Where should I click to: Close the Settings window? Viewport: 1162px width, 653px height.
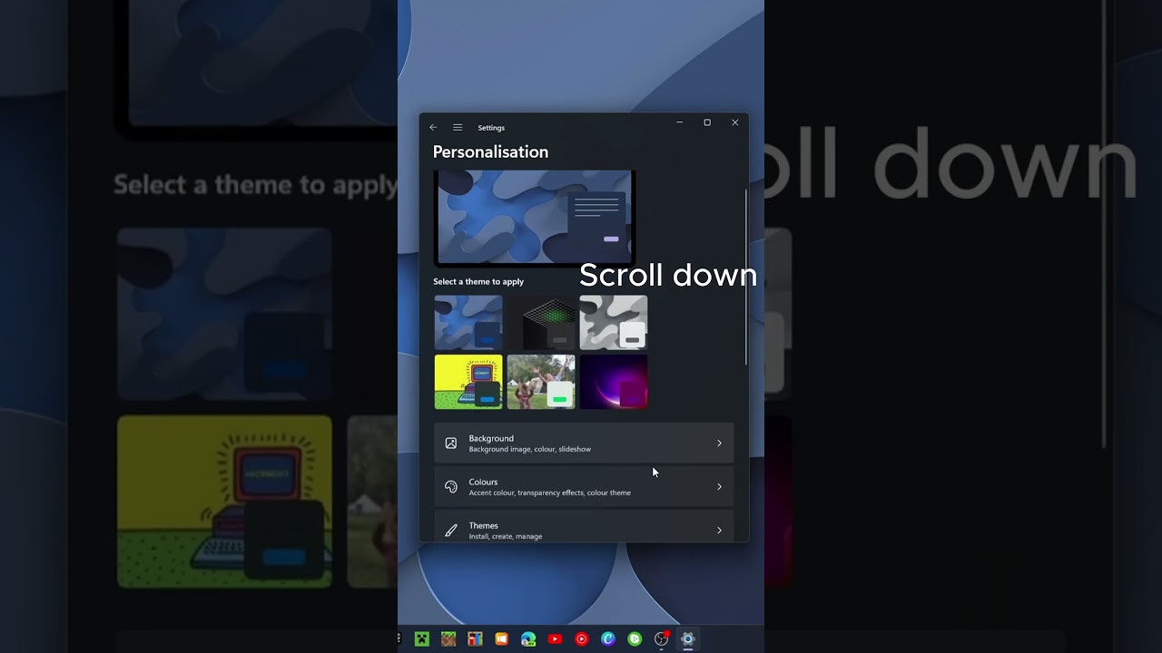[735, 122]
